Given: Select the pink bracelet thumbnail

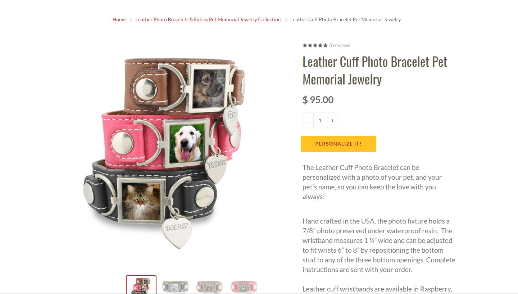Looking at the screenshot, I should pos(244,286).
